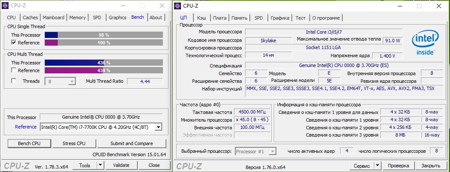Click the 14 нм technology value
The height and width of the screenshot is (172, 450).
point(268,55)
